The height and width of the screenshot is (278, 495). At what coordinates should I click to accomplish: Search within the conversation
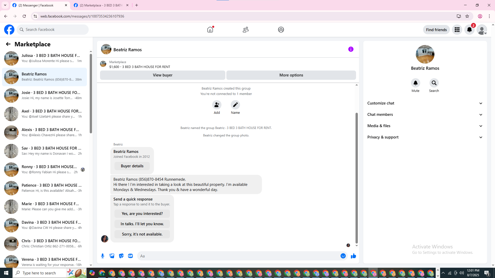(434, 83)
